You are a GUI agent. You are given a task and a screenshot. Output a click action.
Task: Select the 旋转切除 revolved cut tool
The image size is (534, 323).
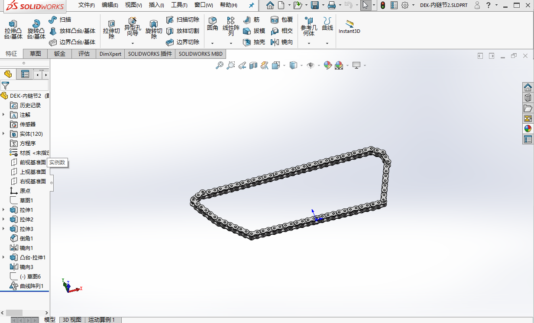pyautogui.click(x=153, y=29)
